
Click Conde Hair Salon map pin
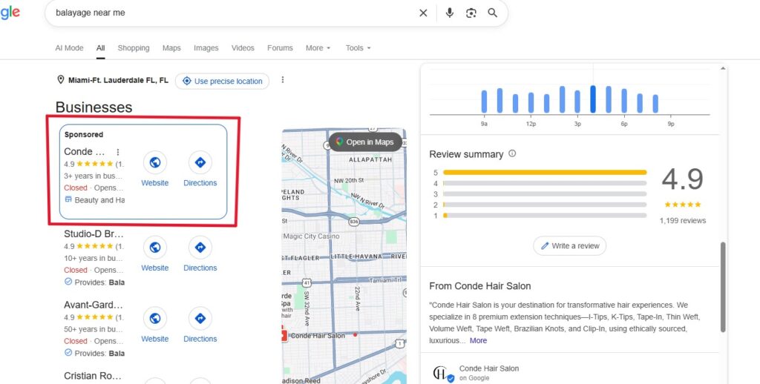tap(284, 335)
